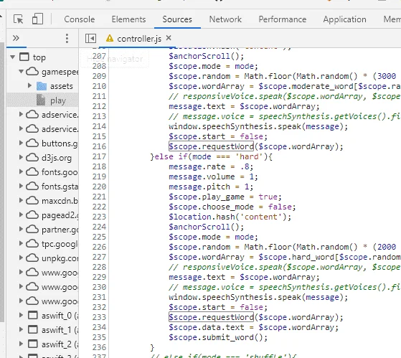Image resolution: width=401 pixels, height=358 pixels.
Task: Expand the first adservice domain
Action: (22, 114)
